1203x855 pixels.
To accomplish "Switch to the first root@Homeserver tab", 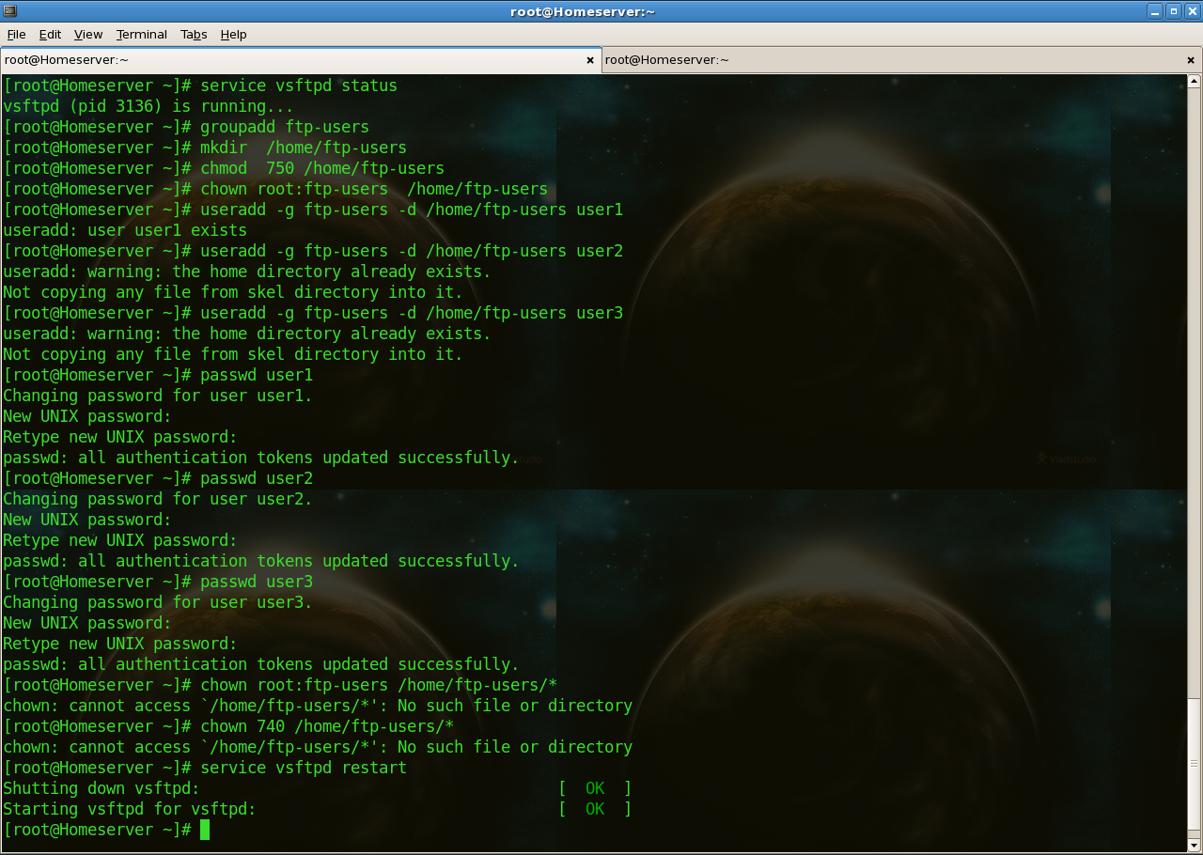I will pos(301,60).
